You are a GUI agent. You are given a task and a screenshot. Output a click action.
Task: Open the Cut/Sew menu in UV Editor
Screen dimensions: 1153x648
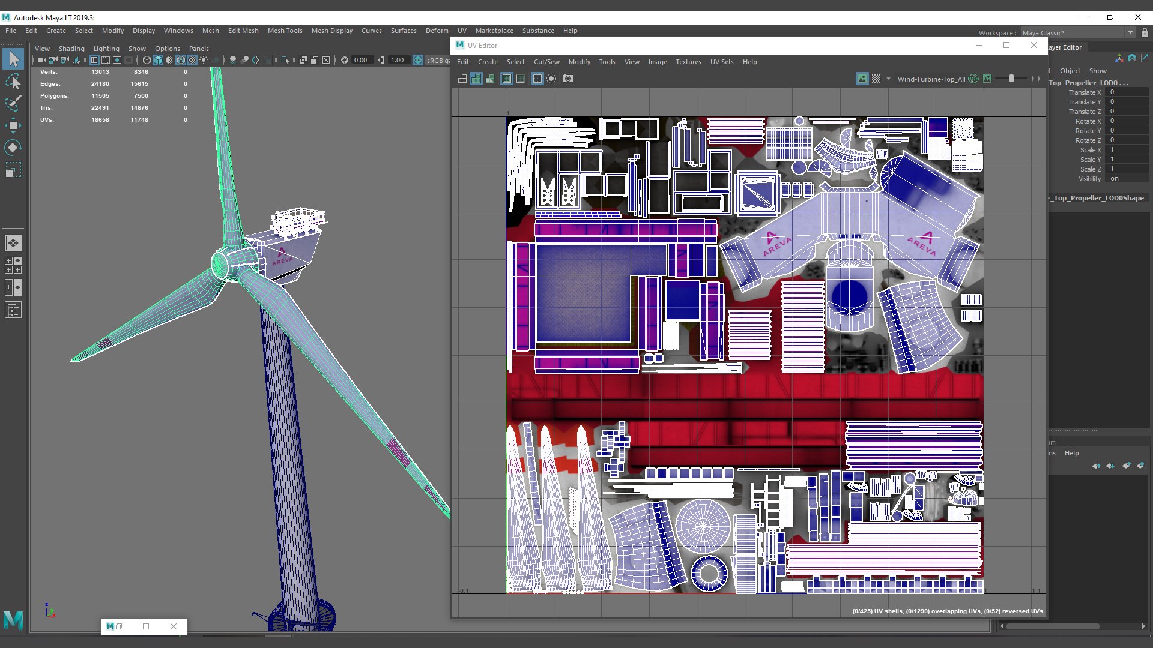[546, 62]
